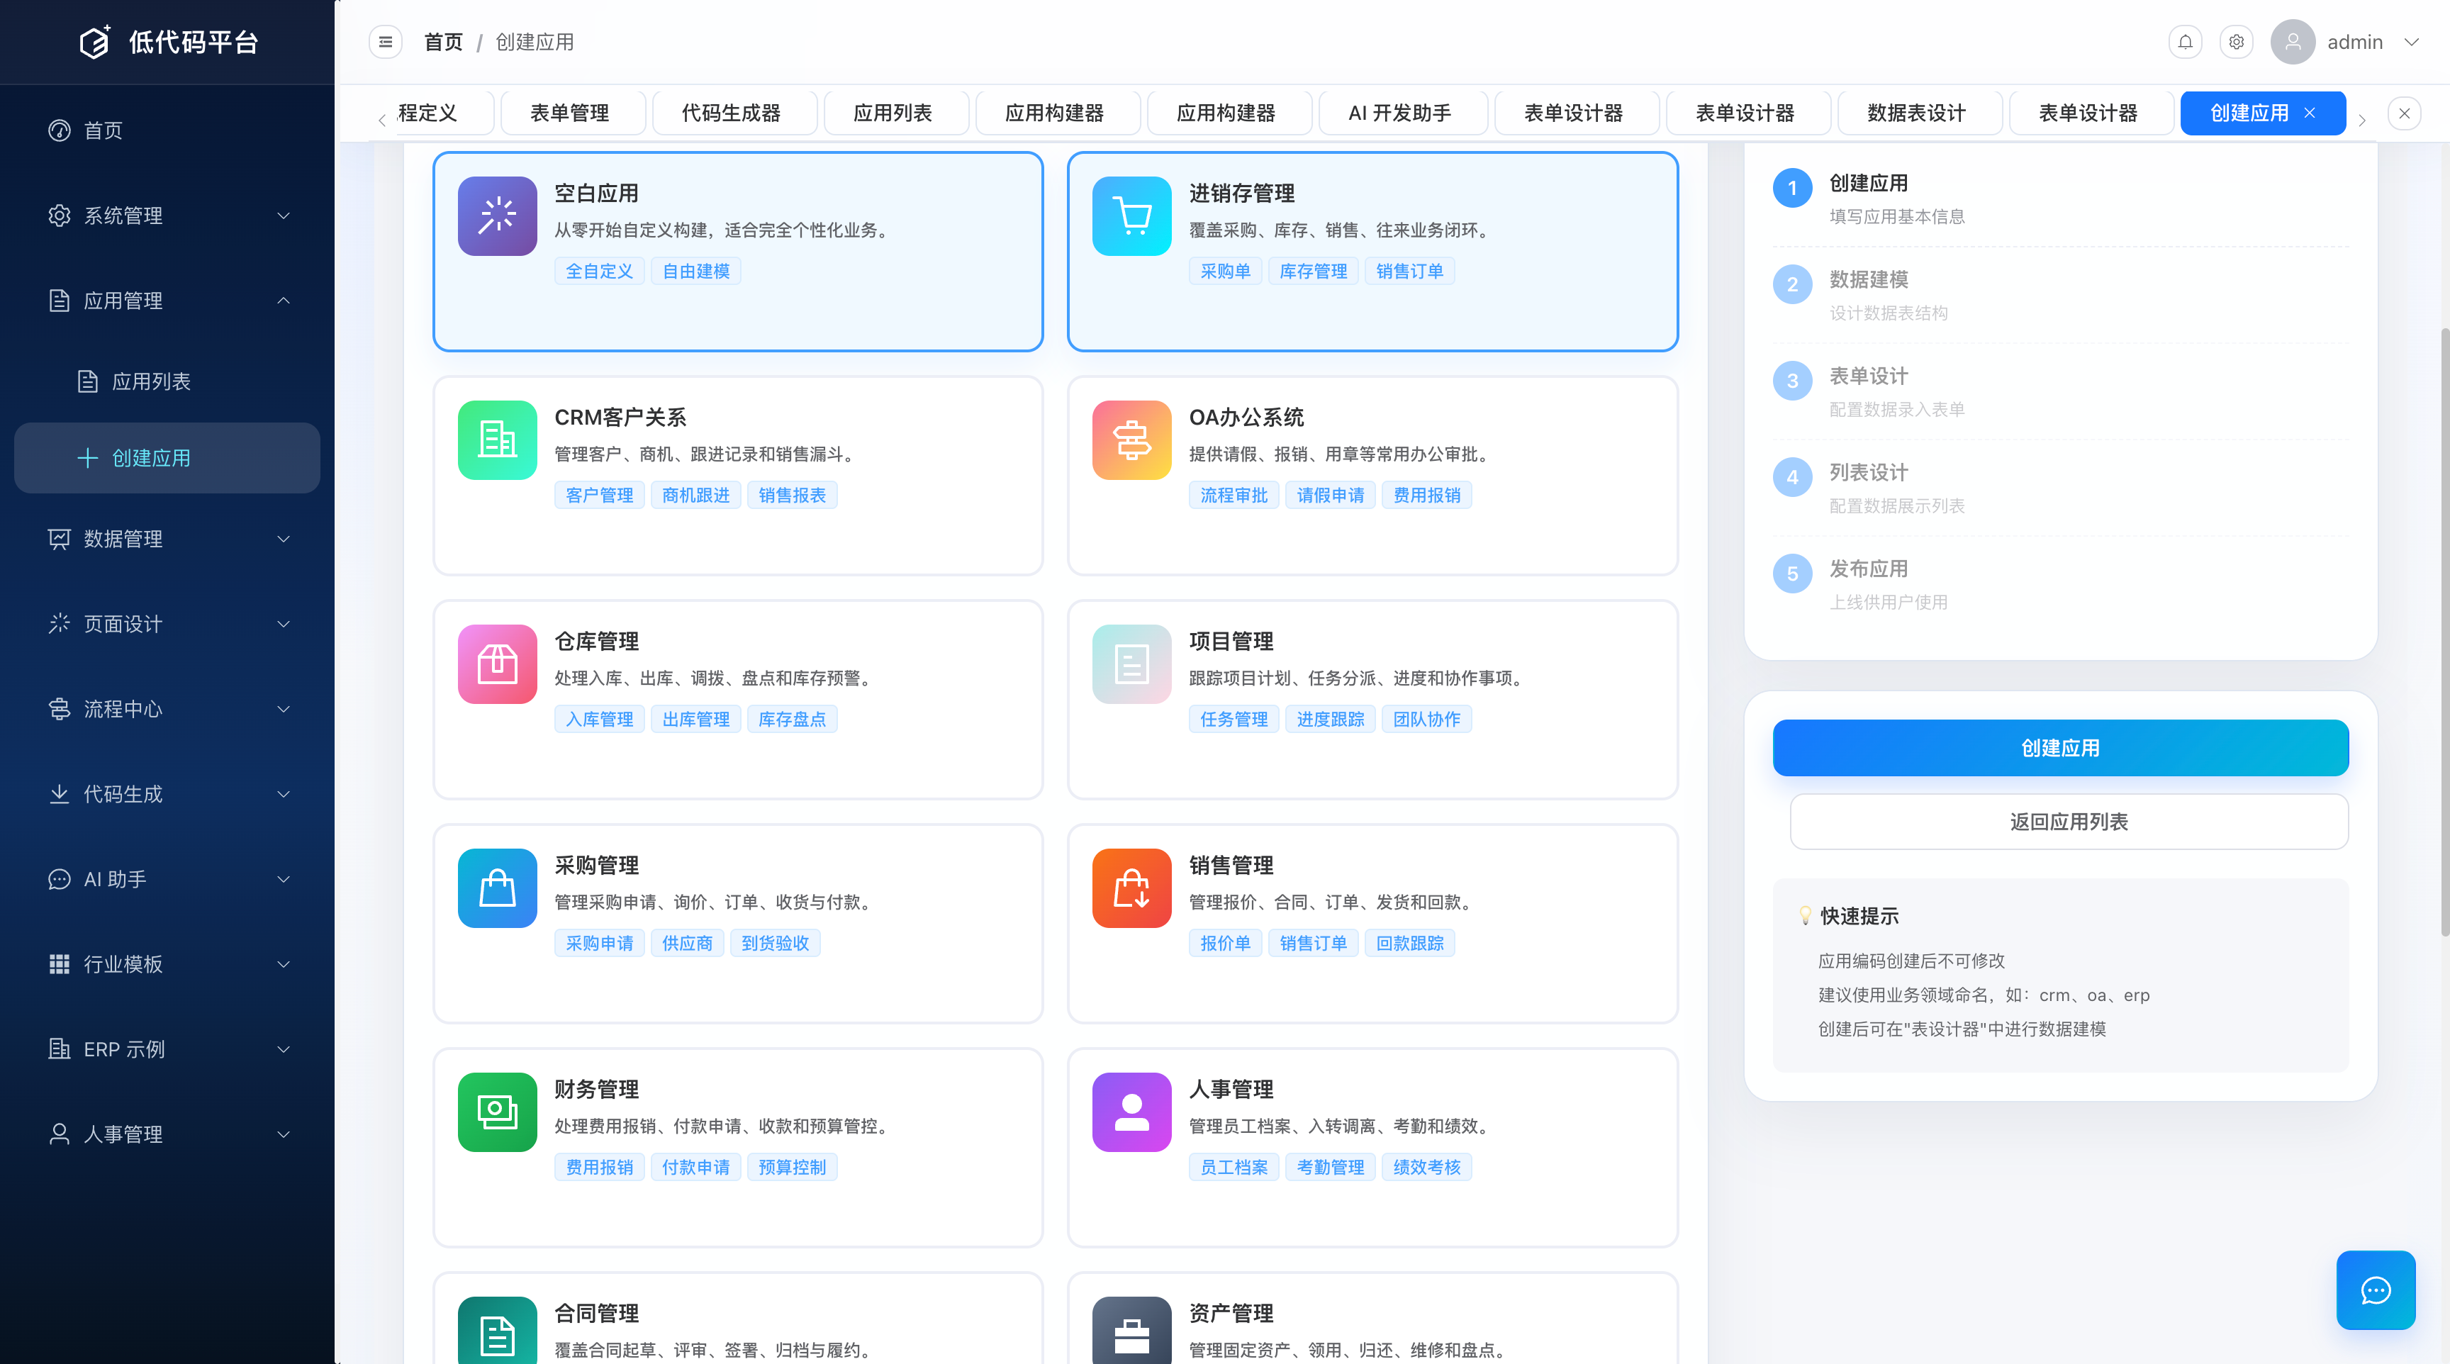Click the 考勤管理 tag
The width and height of the screenshot is (2450, 1364).
tap(1331, 1167)
